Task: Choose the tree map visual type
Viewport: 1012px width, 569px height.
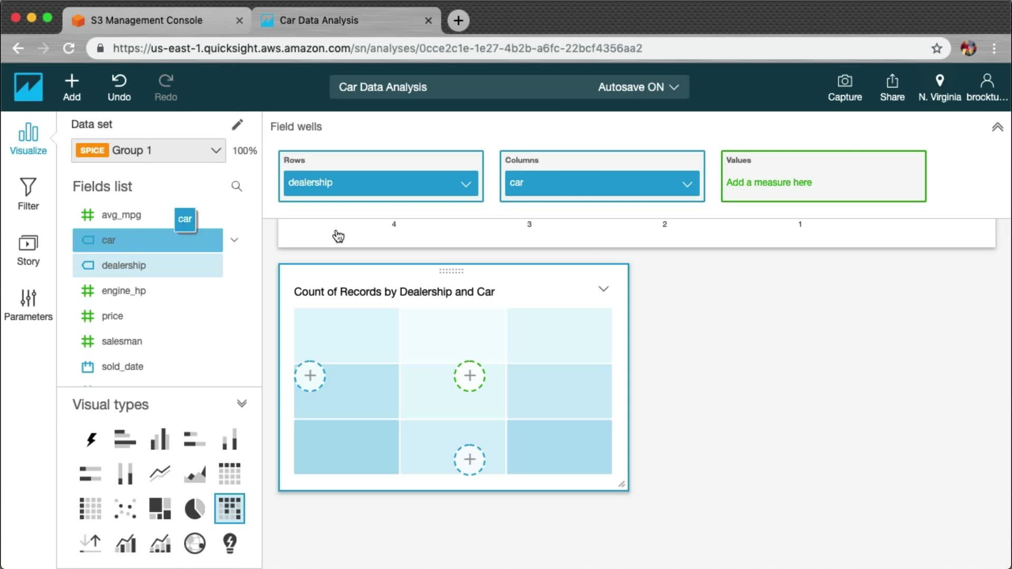Action: click(160, 509)
